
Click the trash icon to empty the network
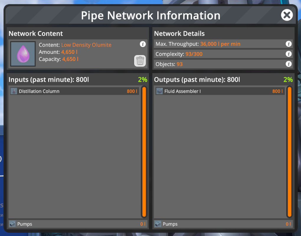point(140,61)
